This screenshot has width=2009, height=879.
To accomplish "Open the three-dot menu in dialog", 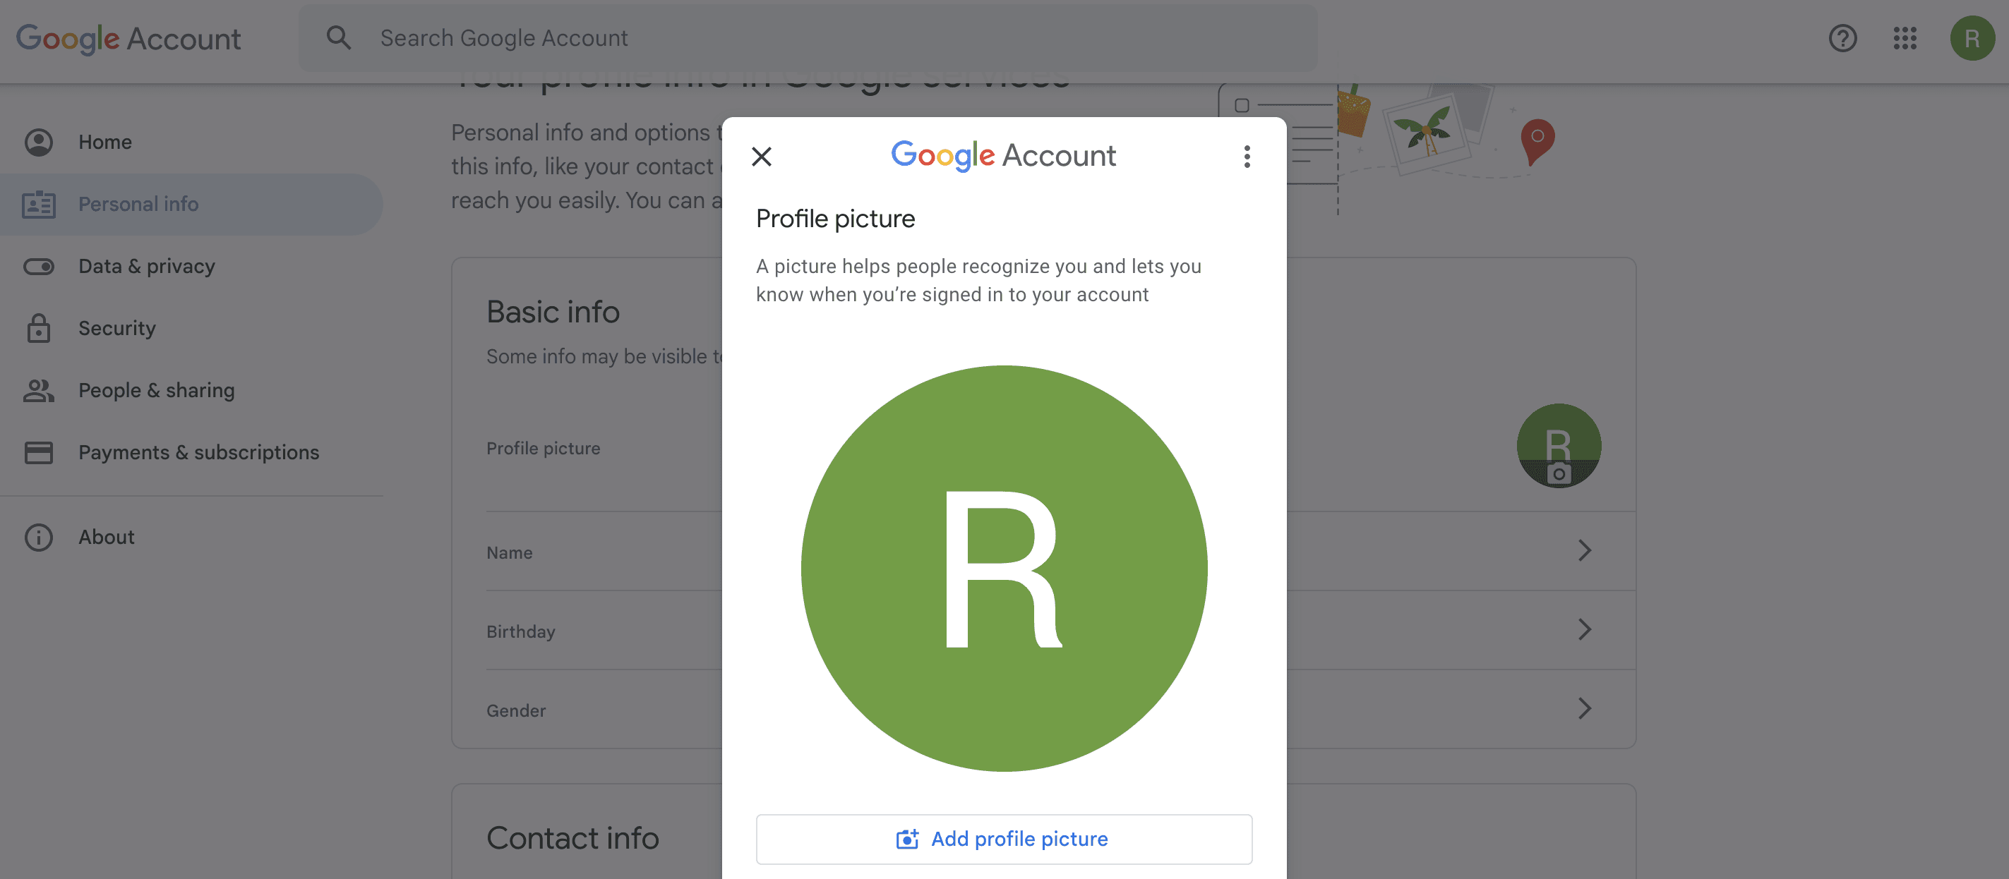I will (1246, 157).
